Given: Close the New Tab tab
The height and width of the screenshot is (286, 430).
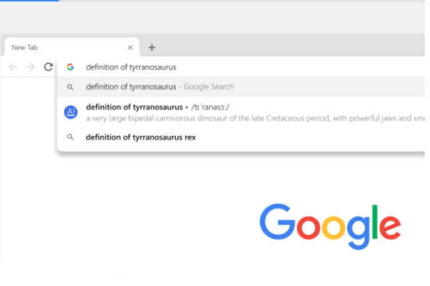Looking at the screenshot, I should coord(130,48).
